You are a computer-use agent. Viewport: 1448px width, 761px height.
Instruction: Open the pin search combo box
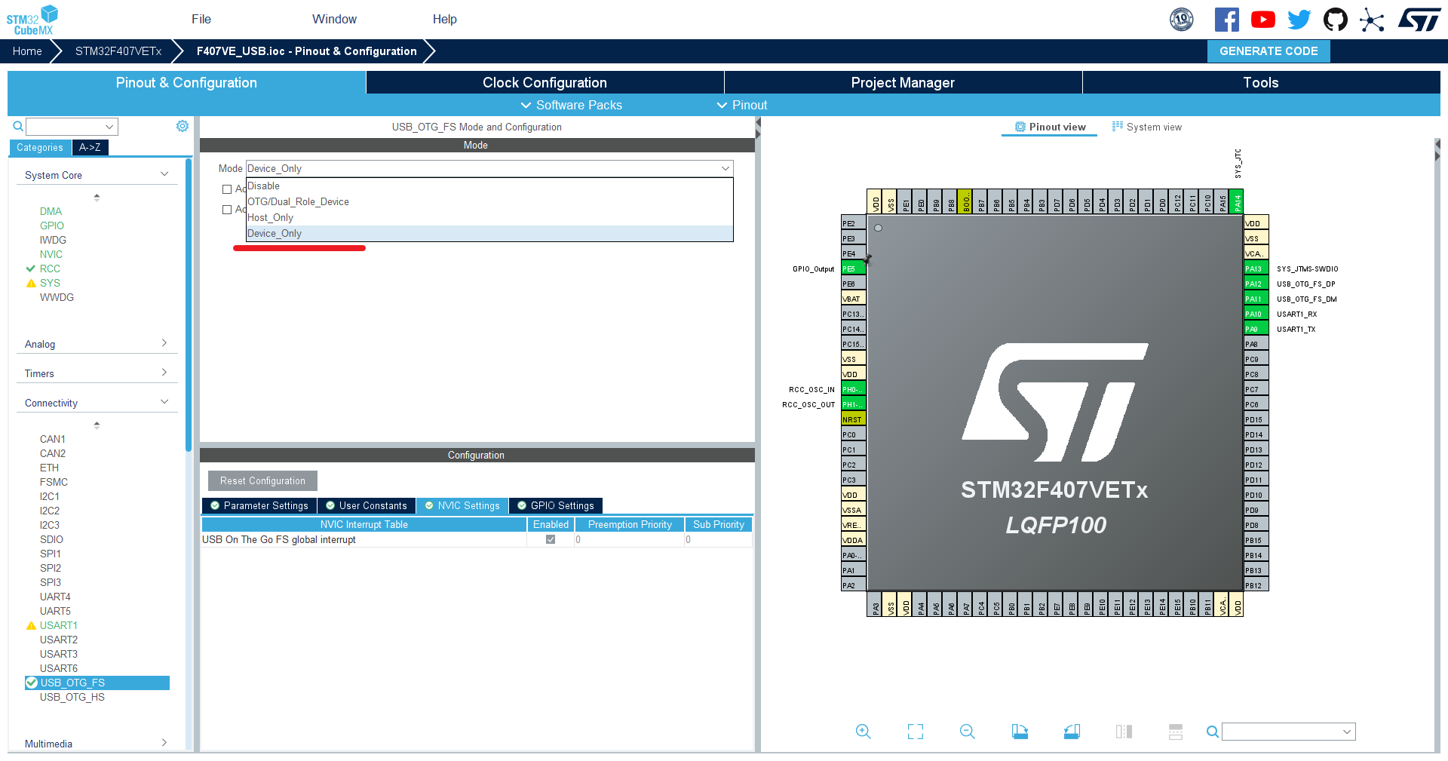coord(1289,732)
